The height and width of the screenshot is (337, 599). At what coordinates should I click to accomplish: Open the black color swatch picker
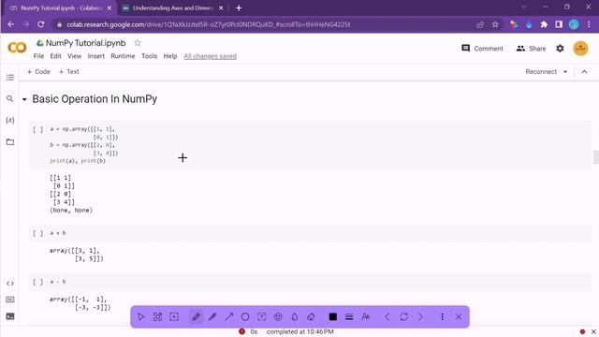(333, 316)
